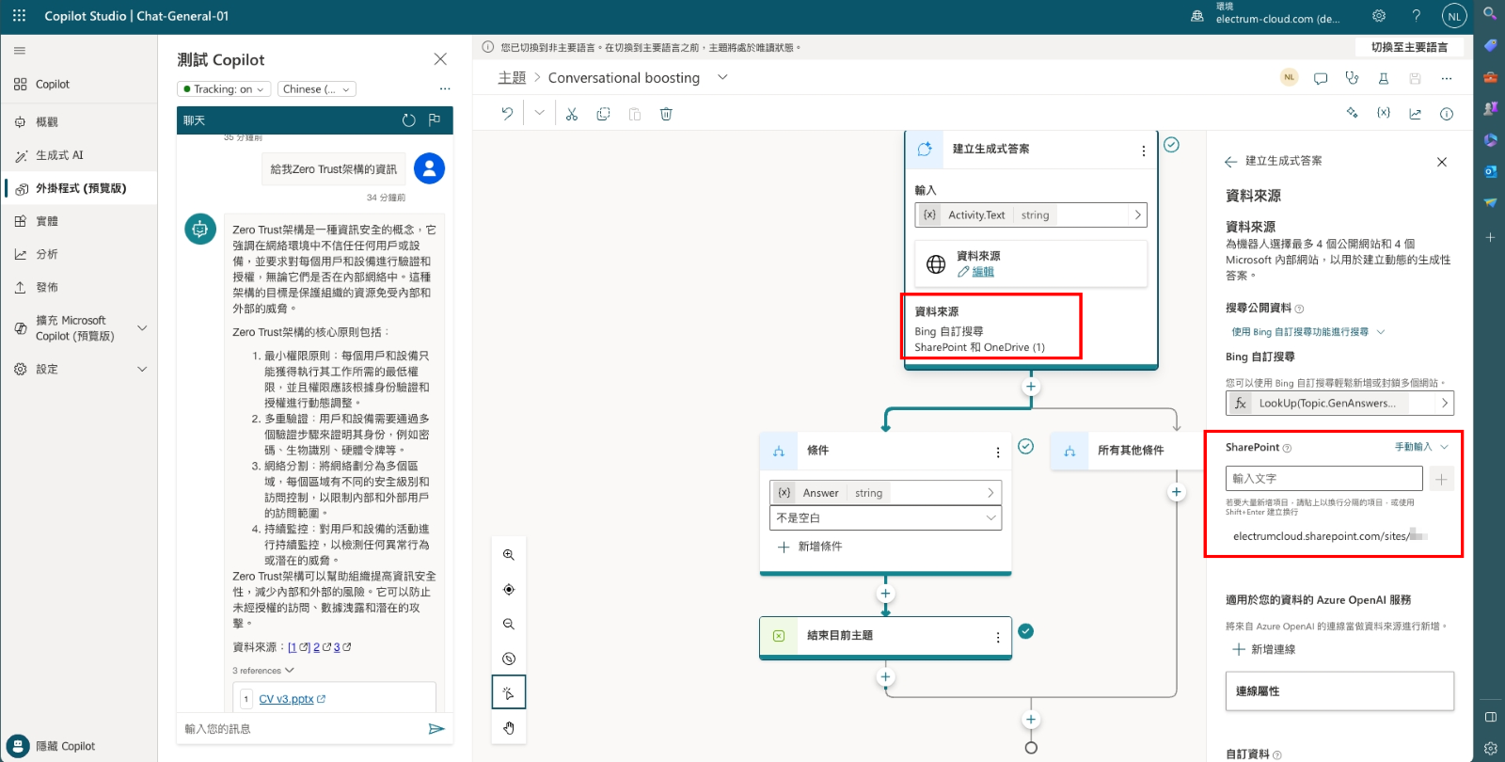This screenshot has height=762, width=1505.
Task: Expand the topic name chevron dropdown
Action: point(722,77)
